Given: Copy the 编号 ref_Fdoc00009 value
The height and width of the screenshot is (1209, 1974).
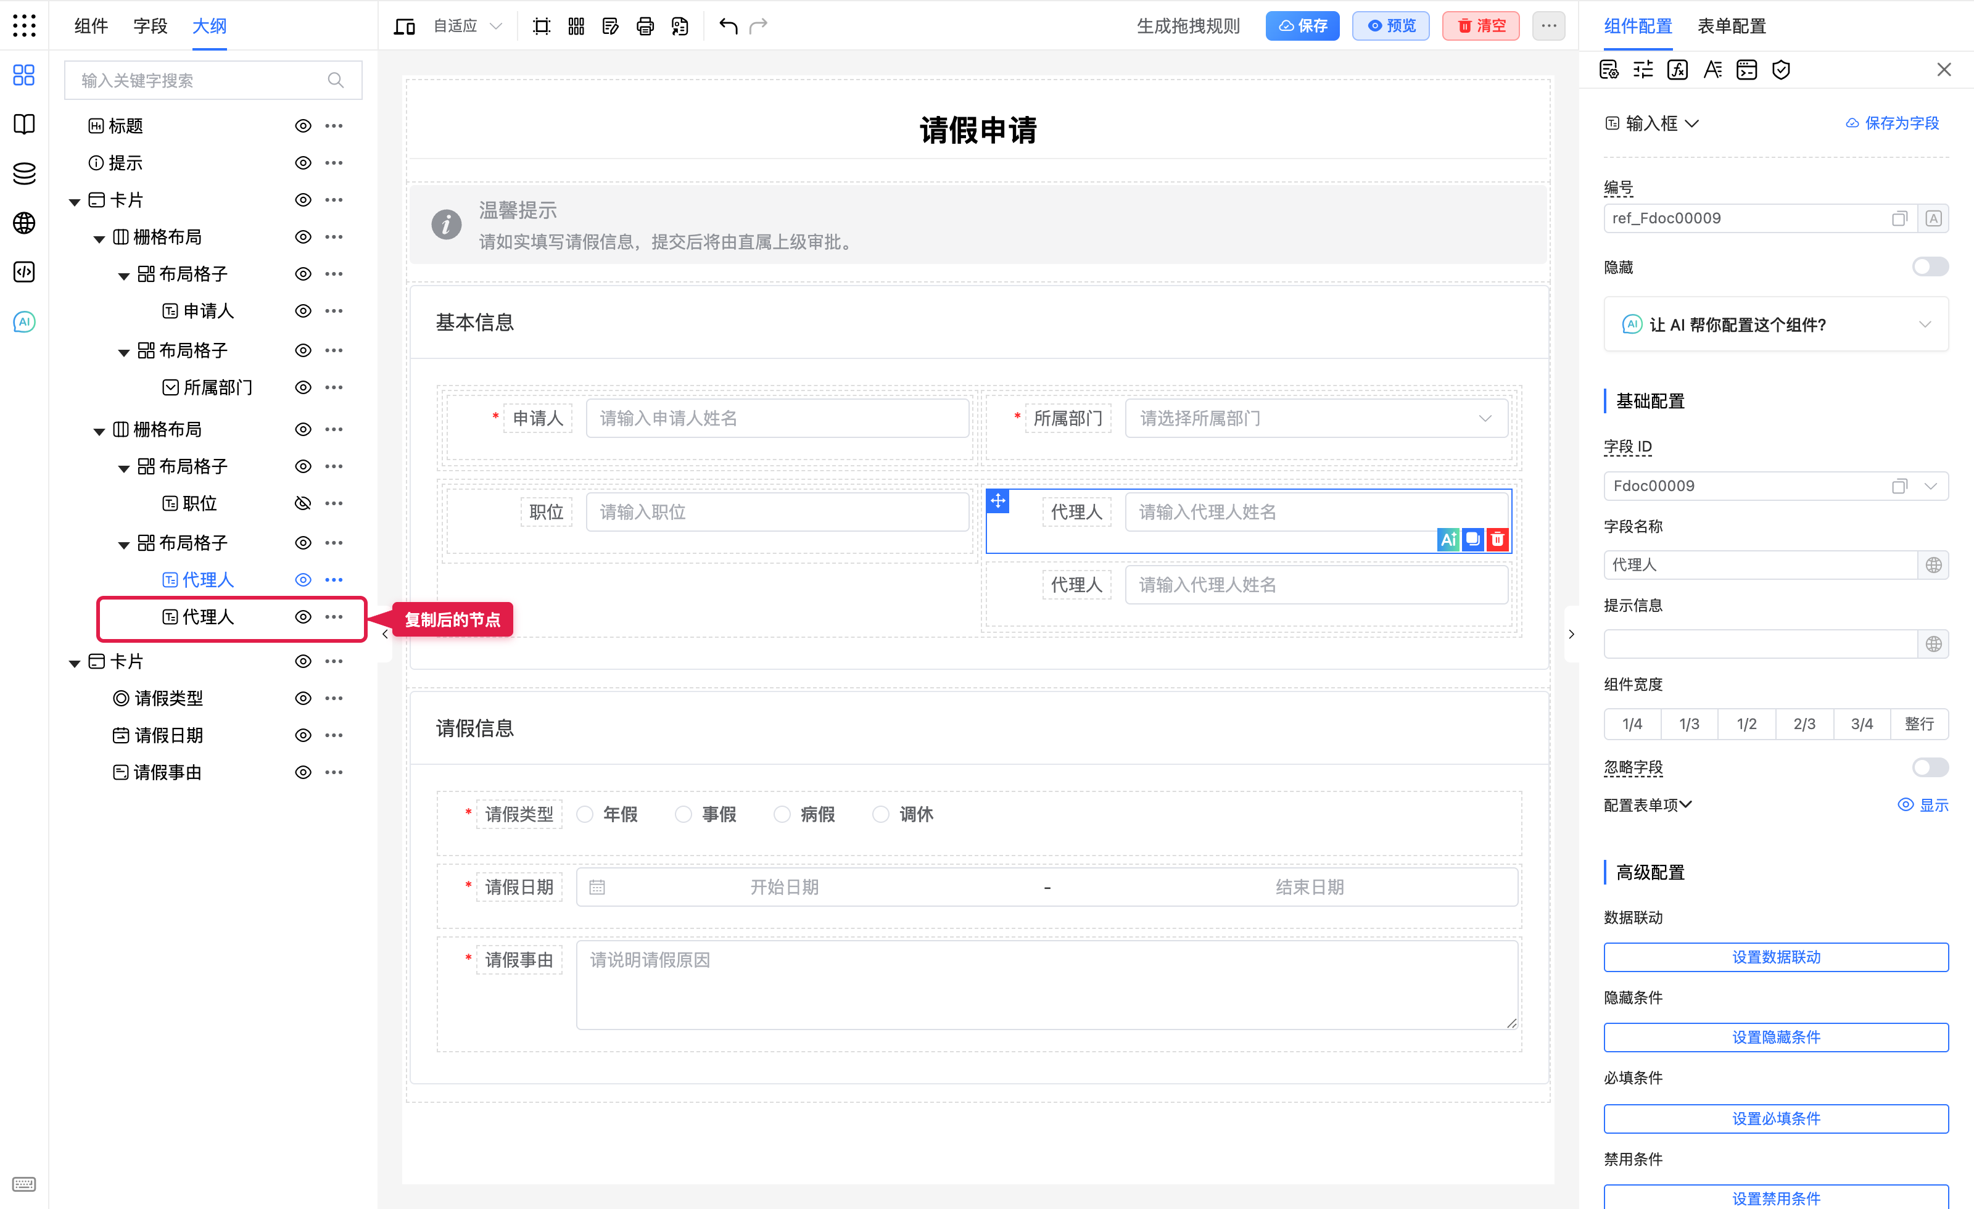Looking at the screenshot, I should tap(1899, 219).
